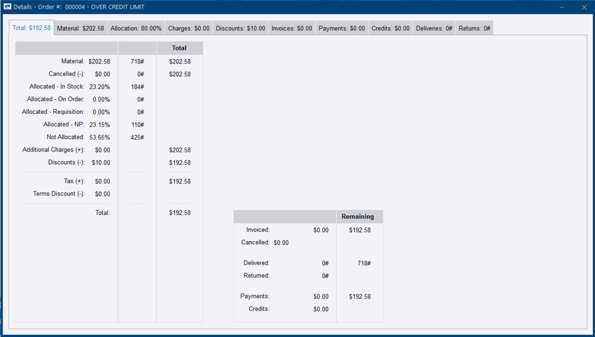Select the 'Allocated - NP:' label

pyautogui.click(x=64, y=124)
